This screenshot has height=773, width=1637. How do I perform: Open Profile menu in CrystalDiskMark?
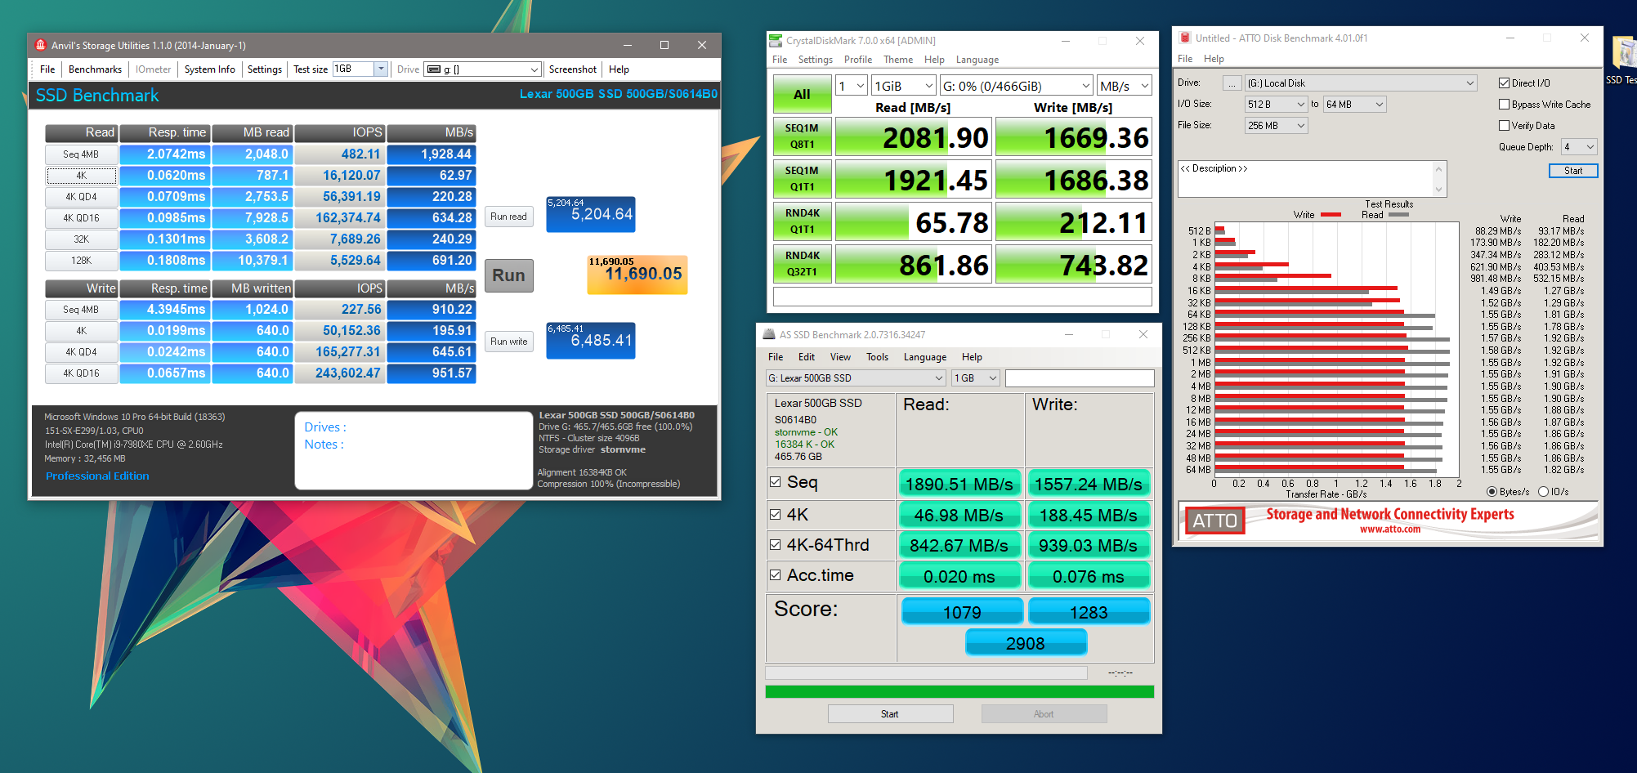[x=858, y=60]
